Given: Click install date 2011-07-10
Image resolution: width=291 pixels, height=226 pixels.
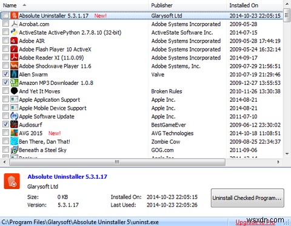Looking at the screenshot, I should (243, 116).
